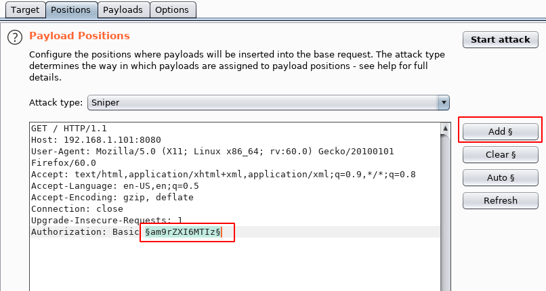The image size is (546, 291).
Task: Click the request editor scroll up arrow
Action: (445, 129)
